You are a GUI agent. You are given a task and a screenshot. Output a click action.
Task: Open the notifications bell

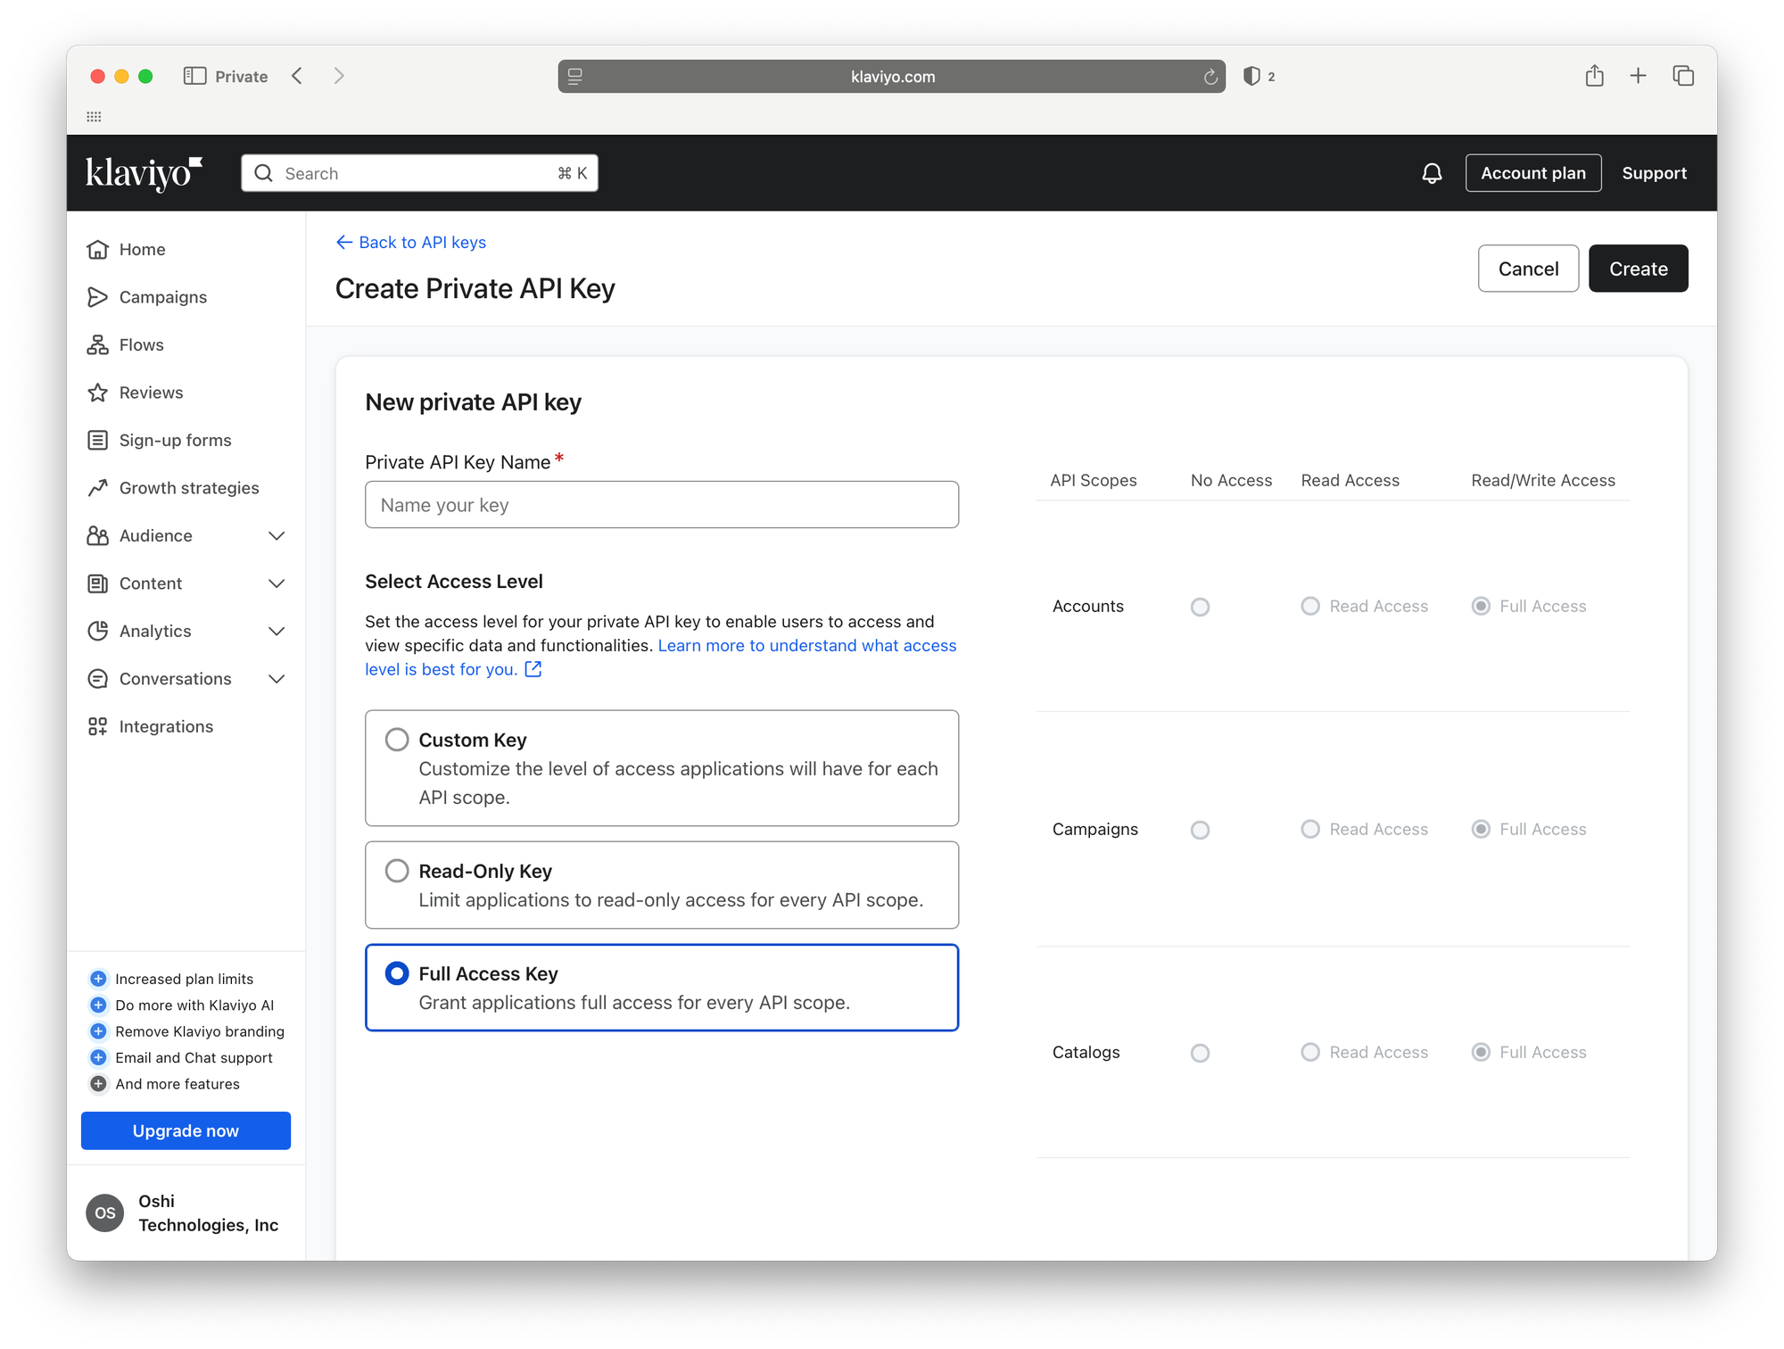pos(1432,173)
